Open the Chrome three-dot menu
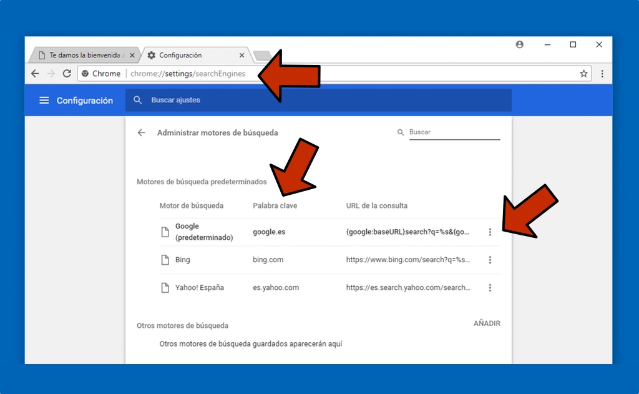The width and height of the screenshot is (639, 394). coord(602,74)
